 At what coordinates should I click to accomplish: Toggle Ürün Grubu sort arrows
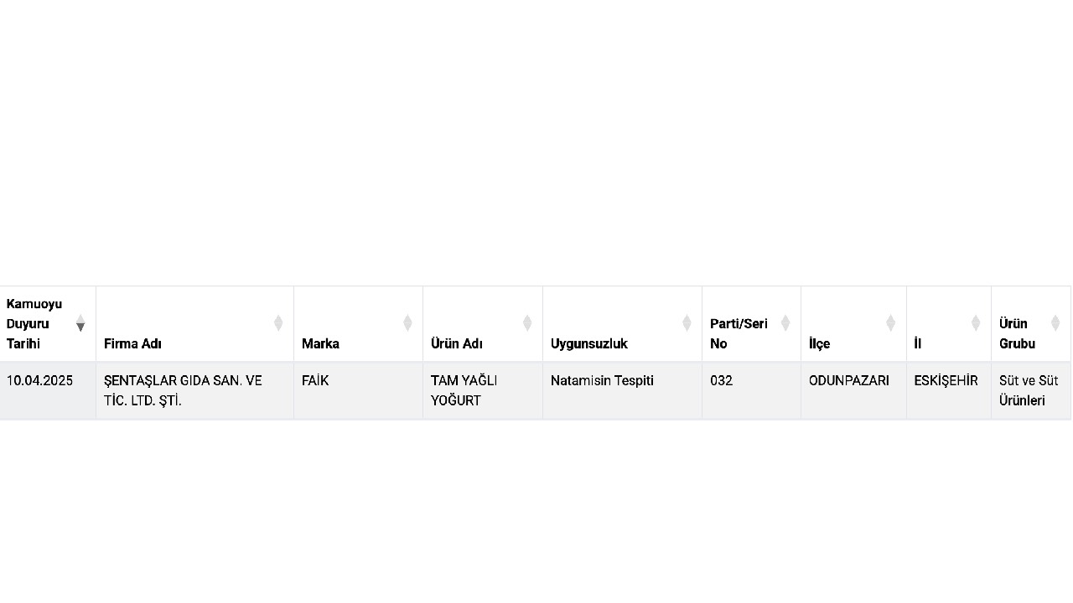[x=1055, y=323]
